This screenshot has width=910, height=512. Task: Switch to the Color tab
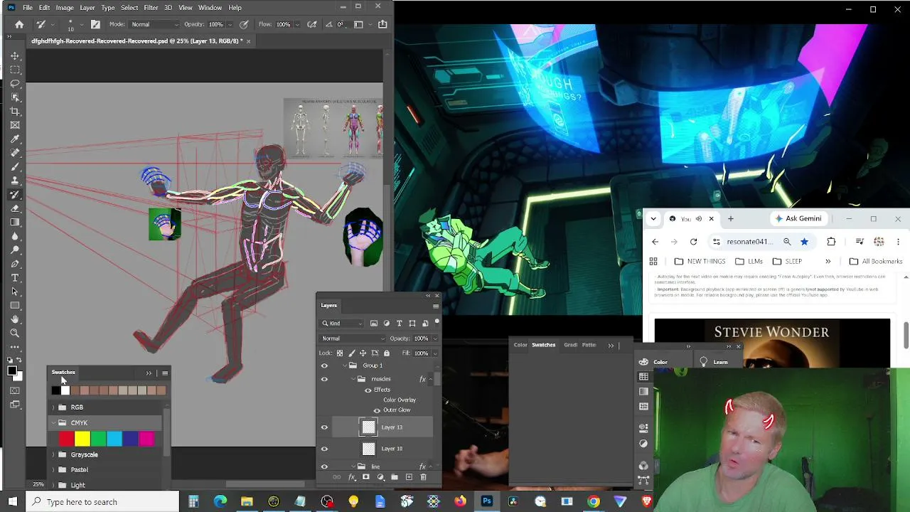pyautogui.click(x=520, y=345)
